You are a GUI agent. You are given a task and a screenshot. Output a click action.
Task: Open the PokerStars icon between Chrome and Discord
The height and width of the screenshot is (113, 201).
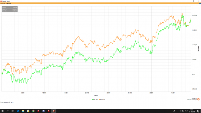pyautogui.click(x=38, y=111)
